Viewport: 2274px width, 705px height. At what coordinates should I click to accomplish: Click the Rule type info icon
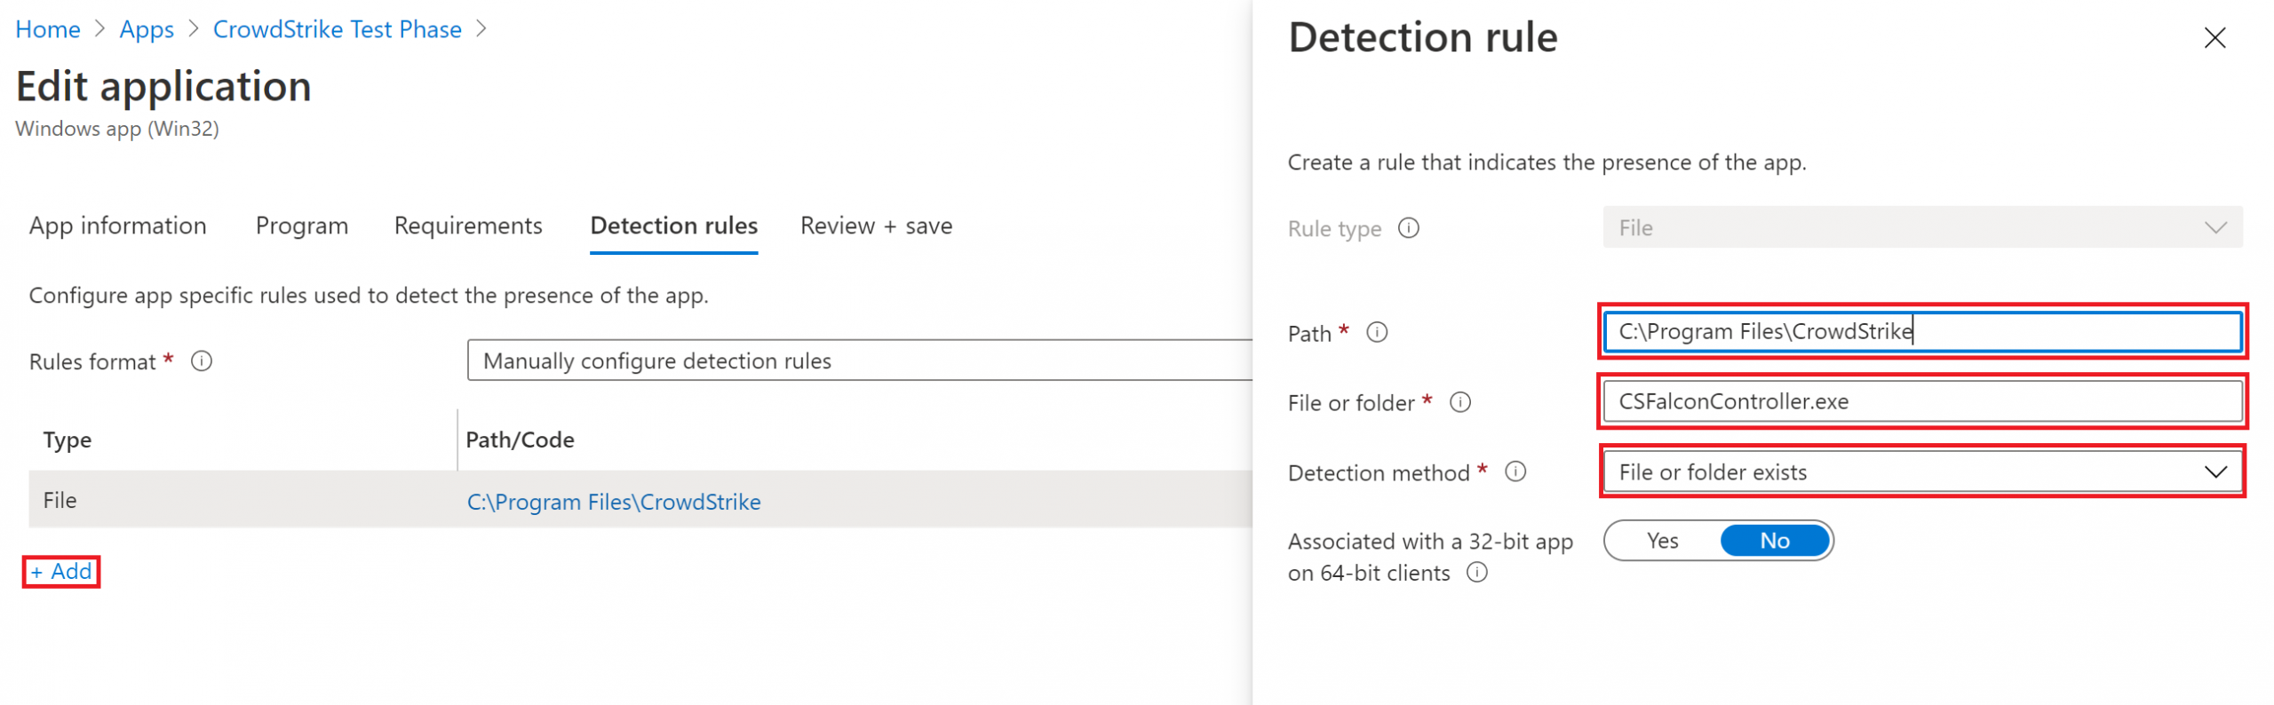coord(1408,228)
